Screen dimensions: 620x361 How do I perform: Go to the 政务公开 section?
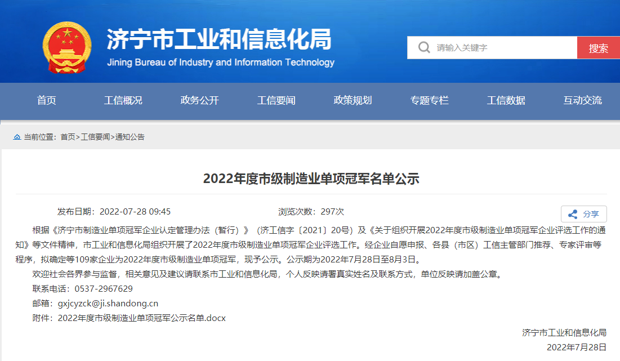[200, 101]
